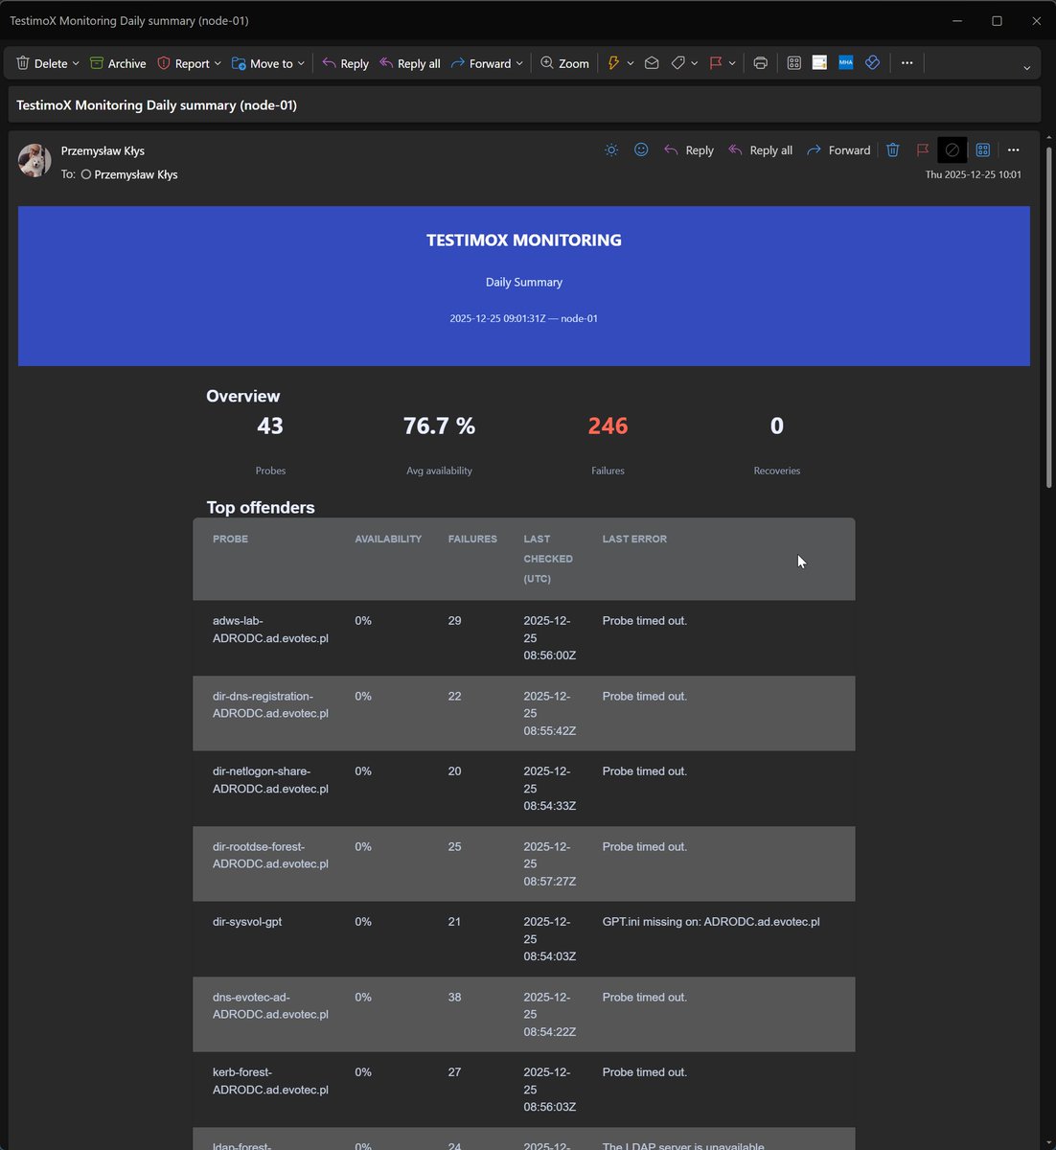Click the Categorize tag icon

click(x=678, y=63)
